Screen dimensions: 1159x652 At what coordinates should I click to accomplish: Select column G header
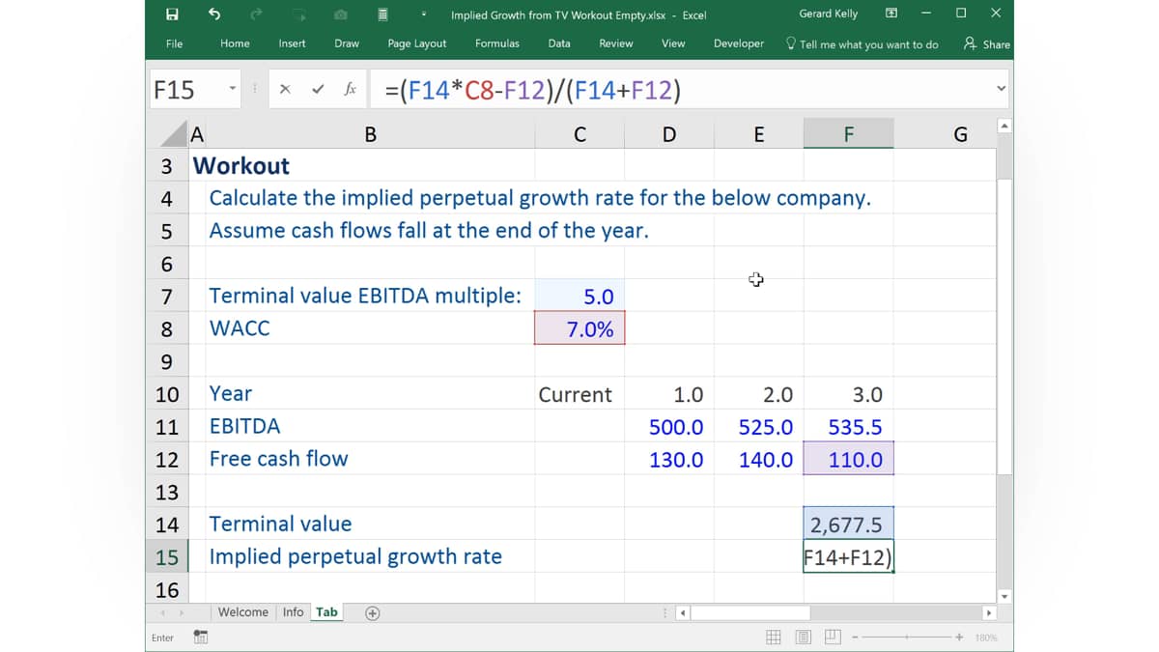[x=960, y=134]
